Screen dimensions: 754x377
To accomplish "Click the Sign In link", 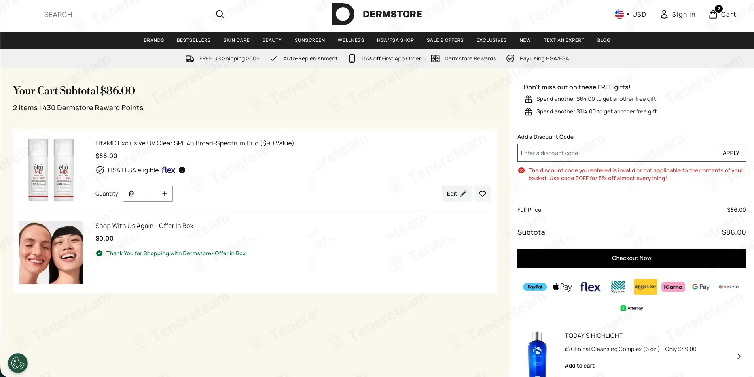I will pyautogui.click(x=684, y=14).
